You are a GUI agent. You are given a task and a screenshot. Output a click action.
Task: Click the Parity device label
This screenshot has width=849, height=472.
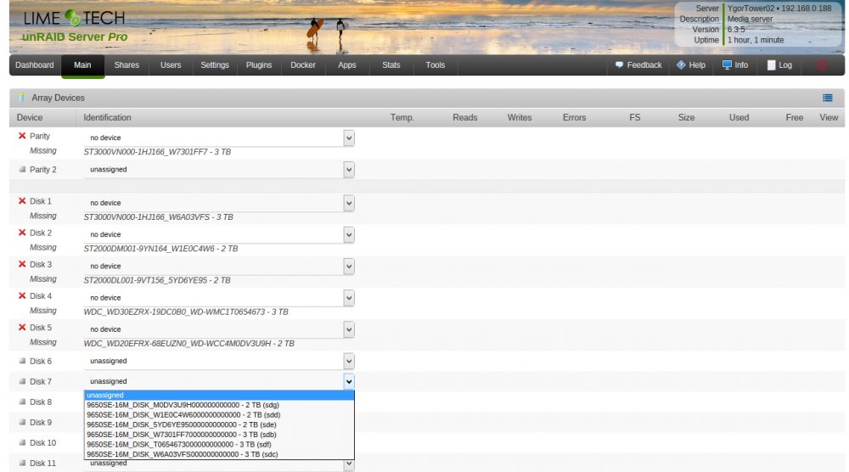pos(40,136)
